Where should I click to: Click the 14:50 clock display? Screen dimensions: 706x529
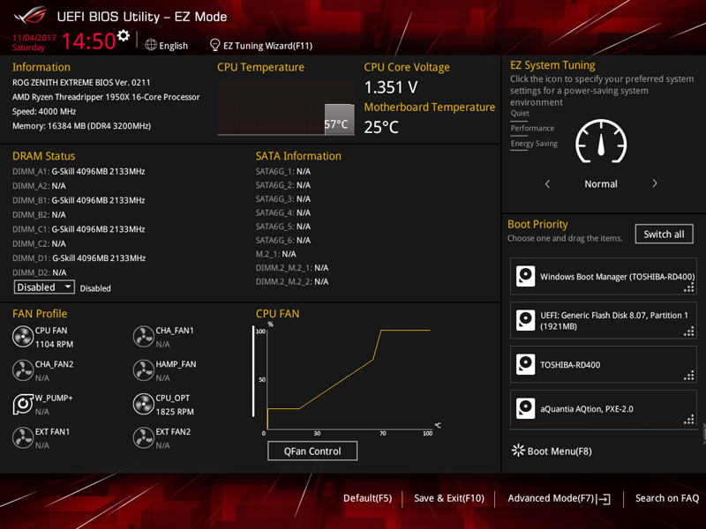point(89,41)
